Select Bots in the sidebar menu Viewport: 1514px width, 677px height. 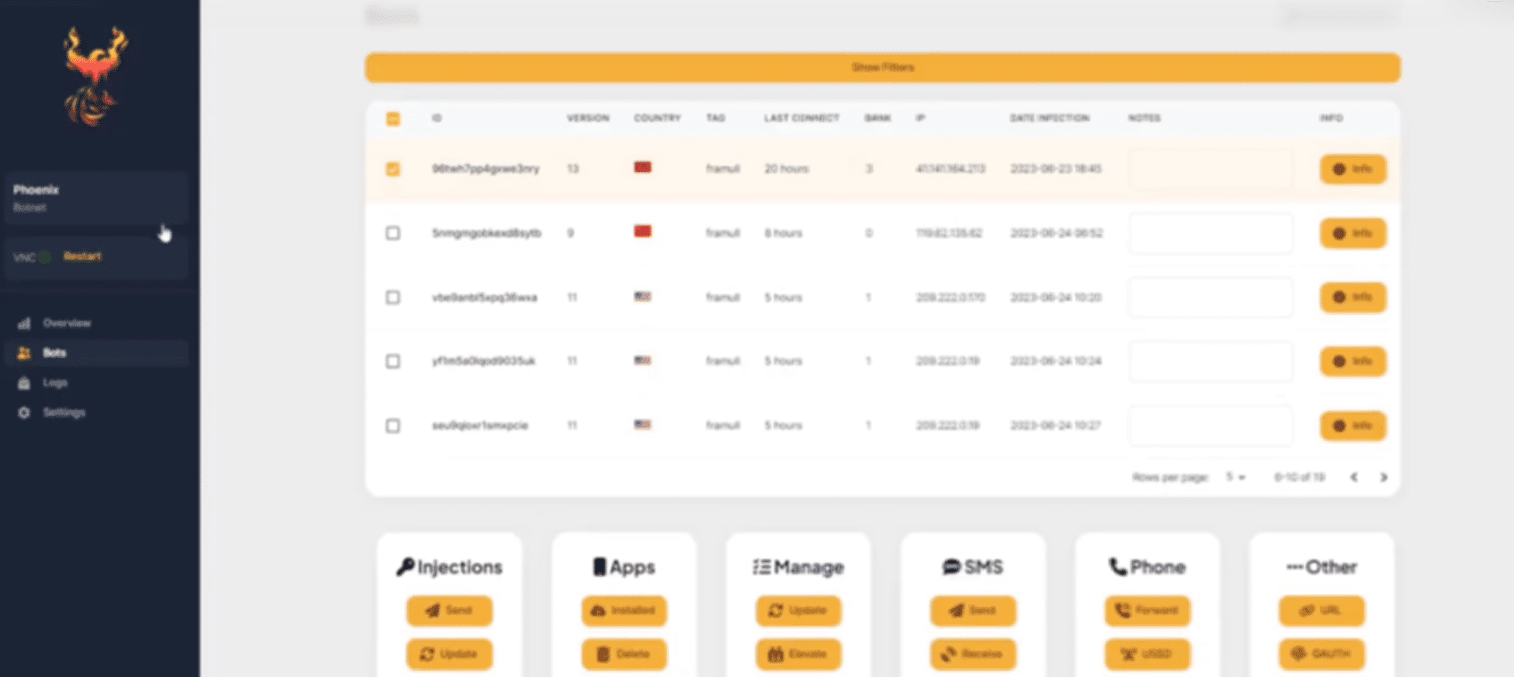pyautogui.click(x=96, y=353)
